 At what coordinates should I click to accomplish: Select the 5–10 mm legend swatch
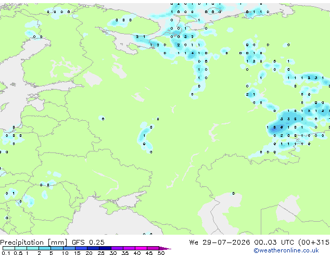(x=57, y=248)
